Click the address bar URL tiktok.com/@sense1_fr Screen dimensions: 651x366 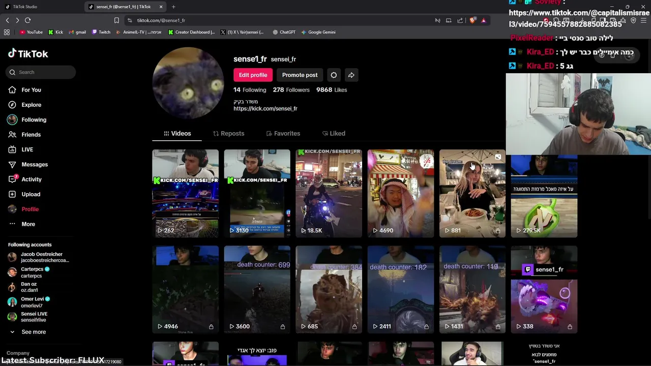[161, 20]
